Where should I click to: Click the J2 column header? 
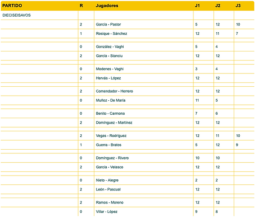[x=218, y=6]
